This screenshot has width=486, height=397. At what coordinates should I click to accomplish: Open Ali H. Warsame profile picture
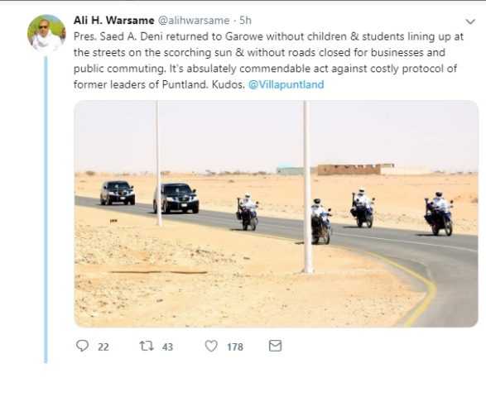pos(46,33)
